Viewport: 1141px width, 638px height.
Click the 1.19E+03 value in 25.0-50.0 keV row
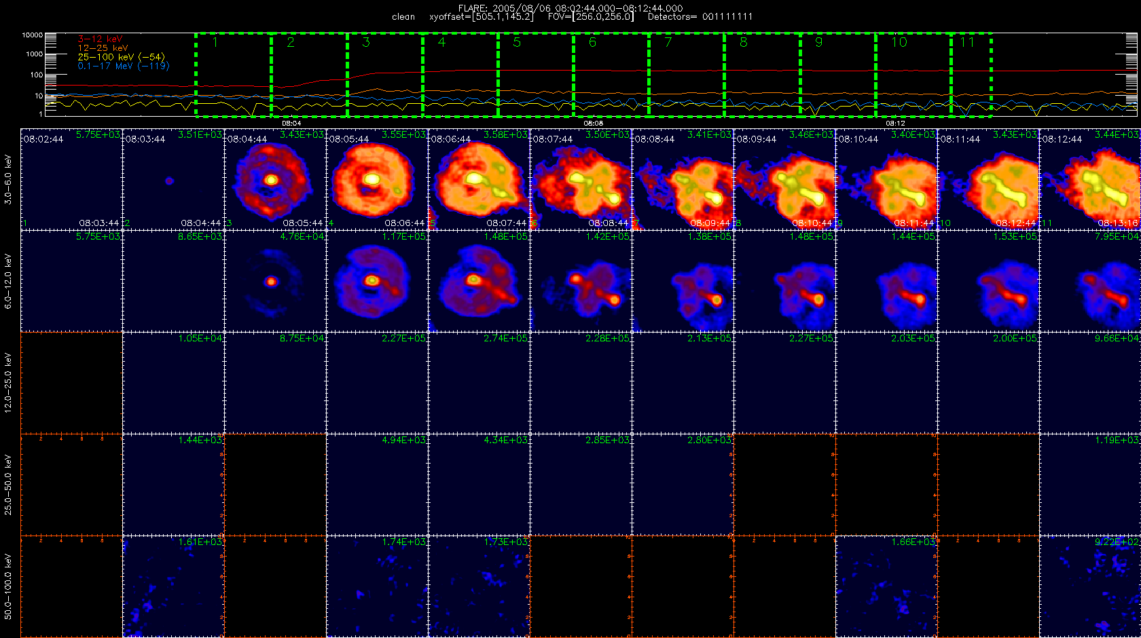coord(1117,440)
